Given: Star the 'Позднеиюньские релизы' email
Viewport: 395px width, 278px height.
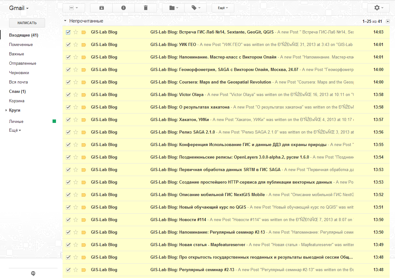Looking at the screenshot, I should (x=76, y=157).
